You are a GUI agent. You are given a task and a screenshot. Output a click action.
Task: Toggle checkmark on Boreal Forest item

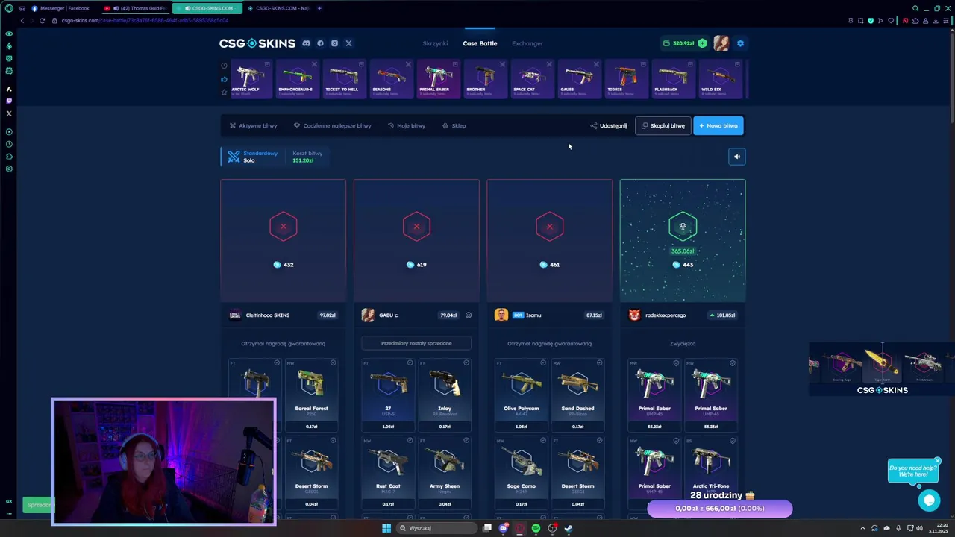tap(334, 363)
